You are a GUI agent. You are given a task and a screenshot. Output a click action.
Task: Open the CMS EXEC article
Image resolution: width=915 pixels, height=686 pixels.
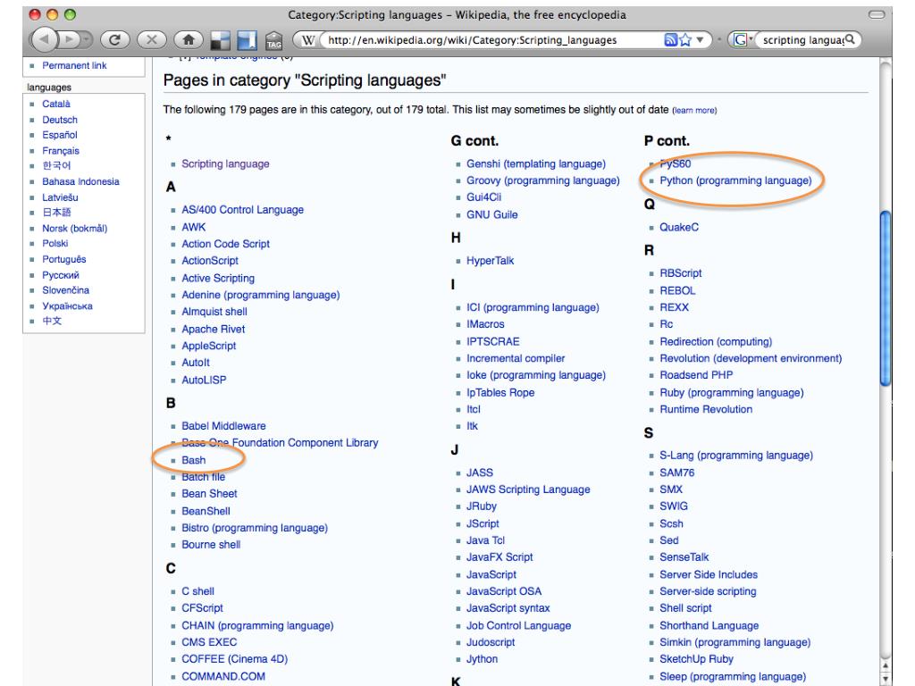[209, 642]
